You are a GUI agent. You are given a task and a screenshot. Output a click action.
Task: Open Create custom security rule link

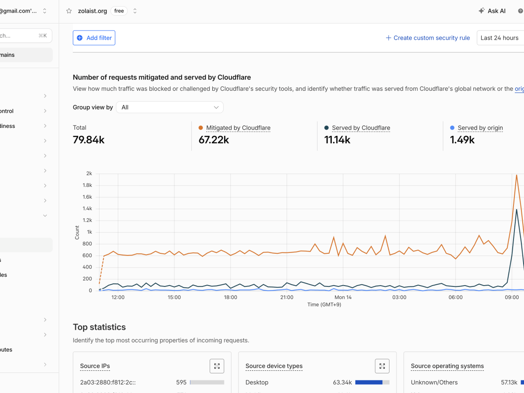[x=427, y=38]
